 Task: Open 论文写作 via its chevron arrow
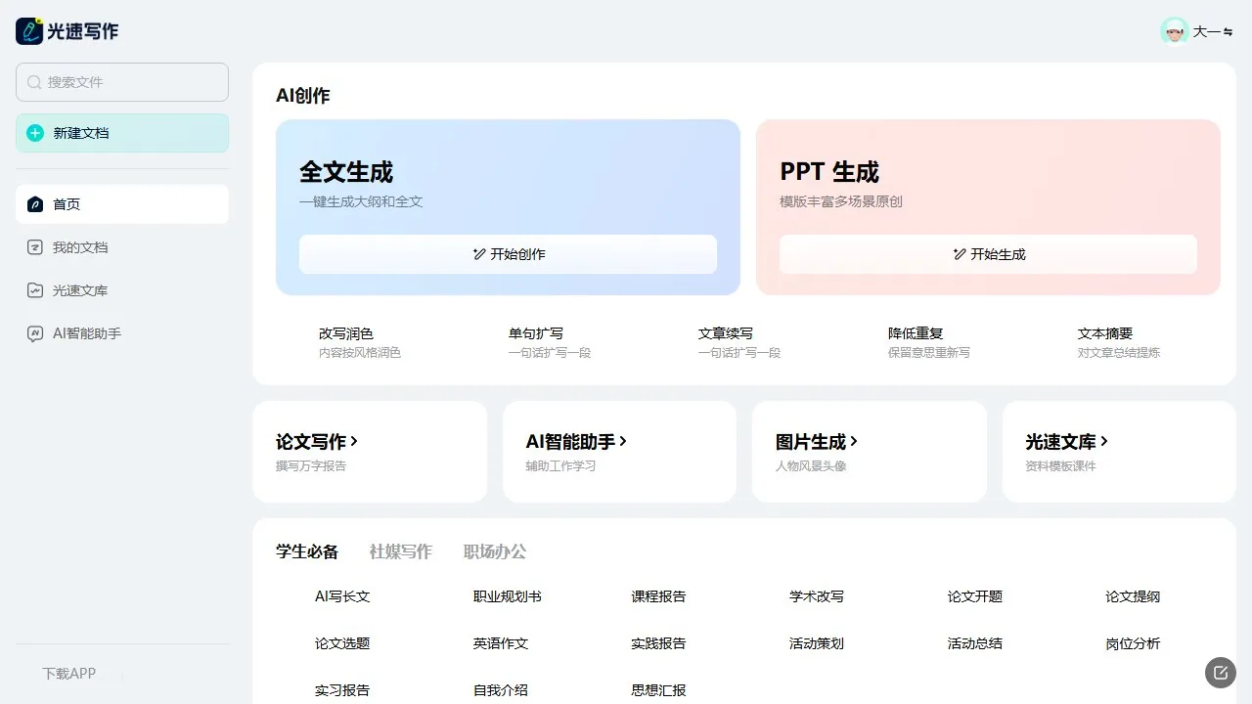pyautogui.click(x=354, y=442)
